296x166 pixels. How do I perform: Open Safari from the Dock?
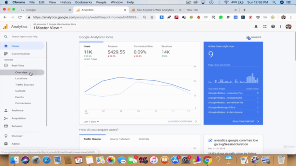point(47,160)
